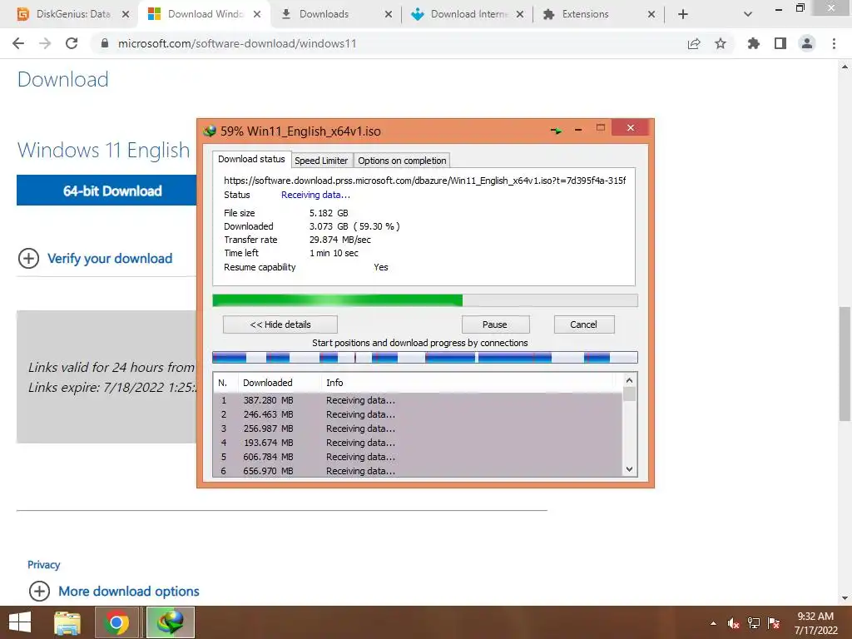Click connection list scroll up arrow
The width and height of the screenshot is (852, 639).
629,380
